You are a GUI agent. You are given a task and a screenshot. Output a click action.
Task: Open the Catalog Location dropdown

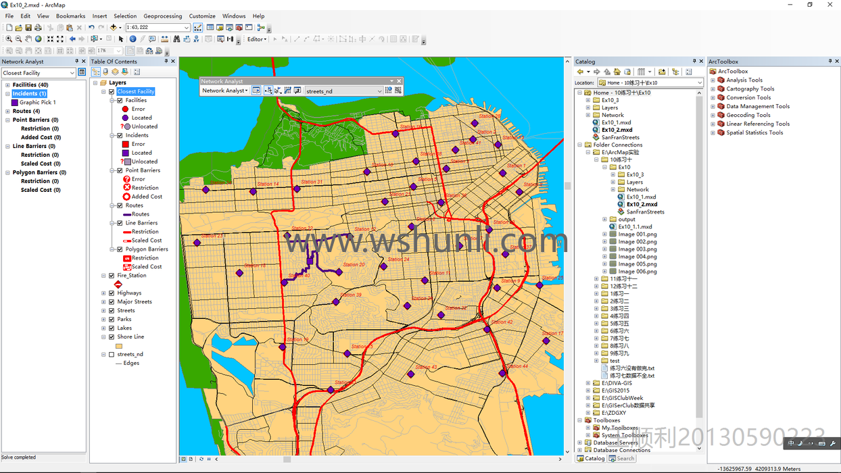[699, 83]
